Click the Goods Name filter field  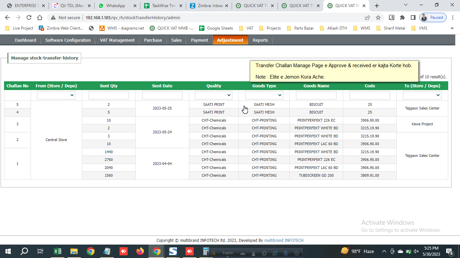point(316,95)
